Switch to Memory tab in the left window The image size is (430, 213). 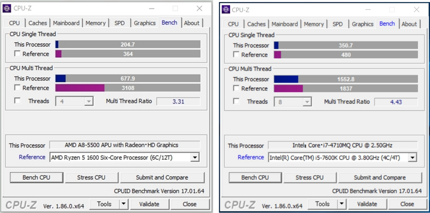(x=95, y=23)
